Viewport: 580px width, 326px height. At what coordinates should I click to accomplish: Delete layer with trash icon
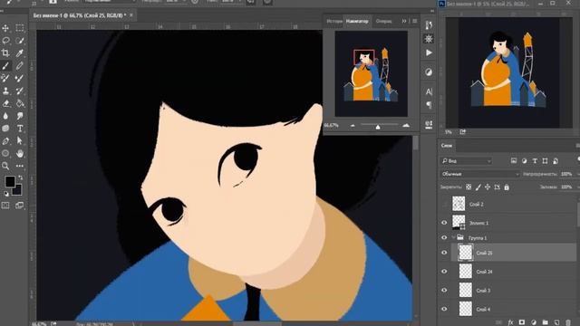pos(568,322)
